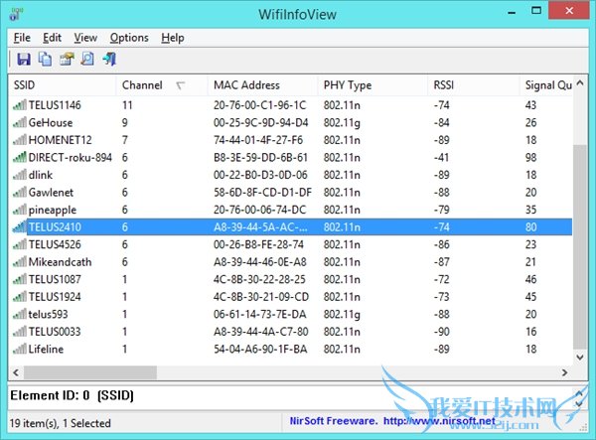Select the TELUS0033 network name
This screenshot has height=440, width=596.
[x=55, y=332]
